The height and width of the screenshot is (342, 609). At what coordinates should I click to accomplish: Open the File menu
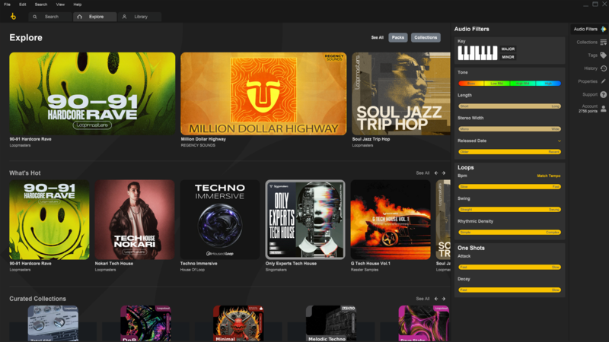pos(7,5)
